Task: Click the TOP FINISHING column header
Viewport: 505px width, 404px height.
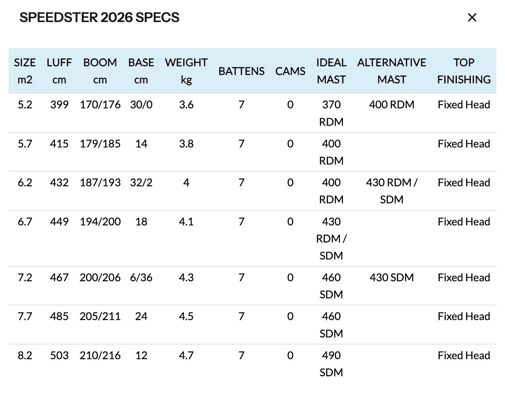Action: (x=464, y=71)
